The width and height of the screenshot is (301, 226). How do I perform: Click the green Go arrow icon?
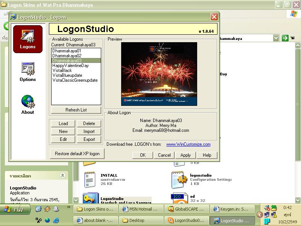click(x=285, y=38)
